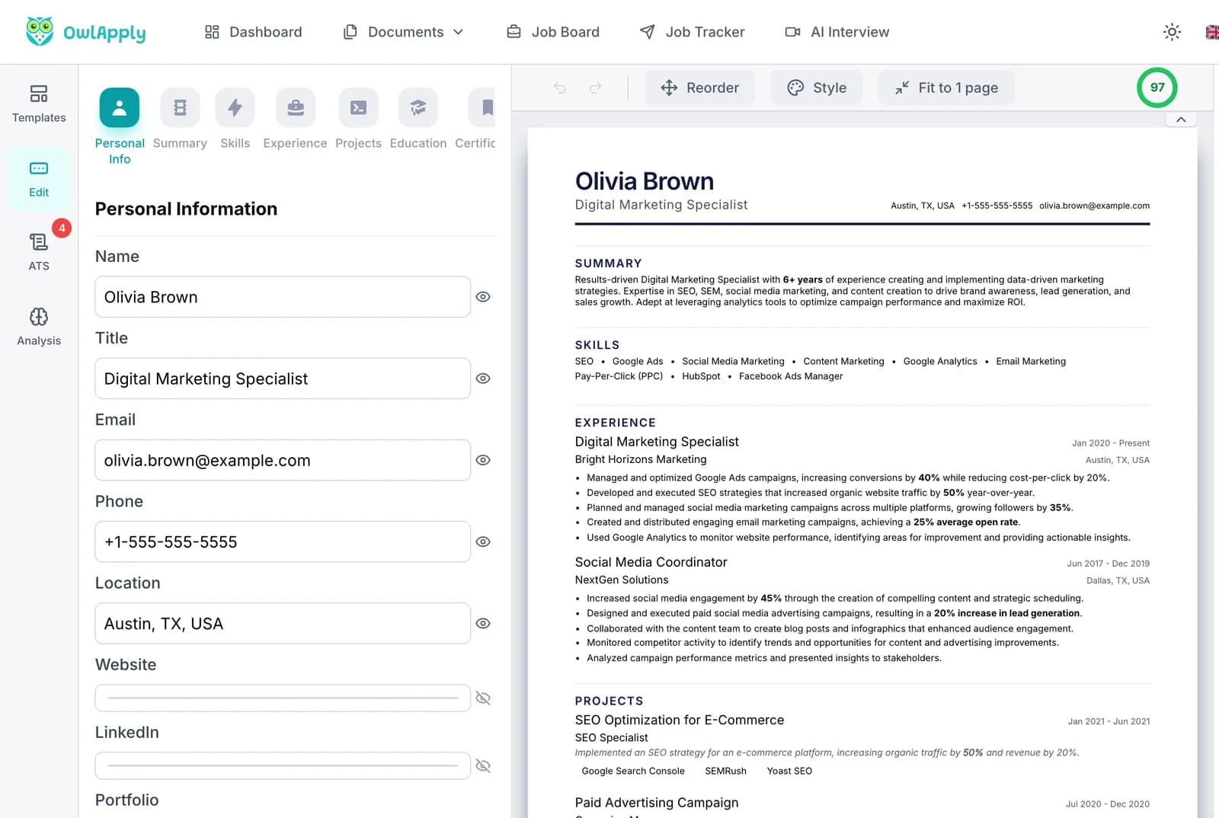Image resolution: width=1219 pixels, height=818 pixels.
Task: Go to the Experience briefcase icon
Action: (296, 107)
